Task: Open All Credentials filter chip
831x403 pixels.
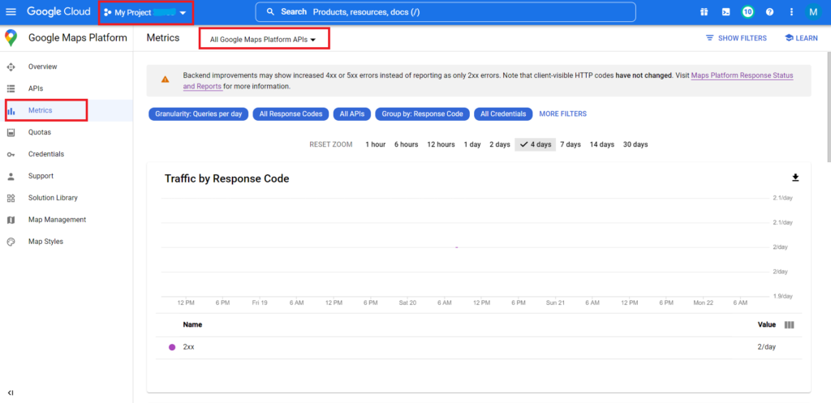Action: 503,114
